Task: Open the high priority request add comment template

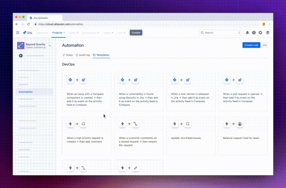Action: click(x=87, y=136)
